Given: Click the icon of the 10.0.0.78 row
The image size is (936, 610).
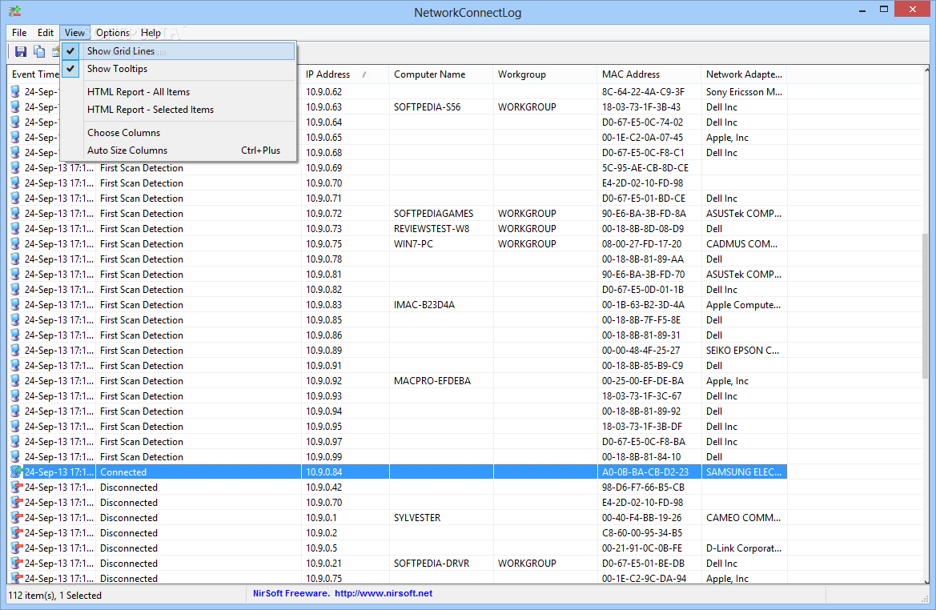Looking at the screenshot, I should click(15, 259).
